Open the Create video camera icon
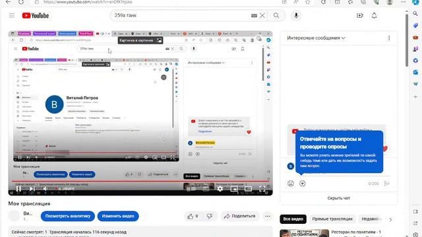This screenshot has width=422, height=237. [x=360, y=16]
